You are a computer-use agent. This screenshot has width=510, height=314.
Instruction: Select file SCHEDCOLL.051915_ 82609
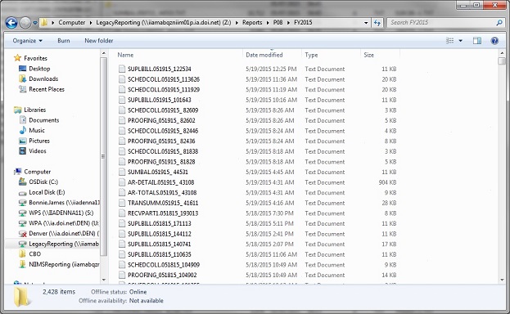(x=163, y=110)
